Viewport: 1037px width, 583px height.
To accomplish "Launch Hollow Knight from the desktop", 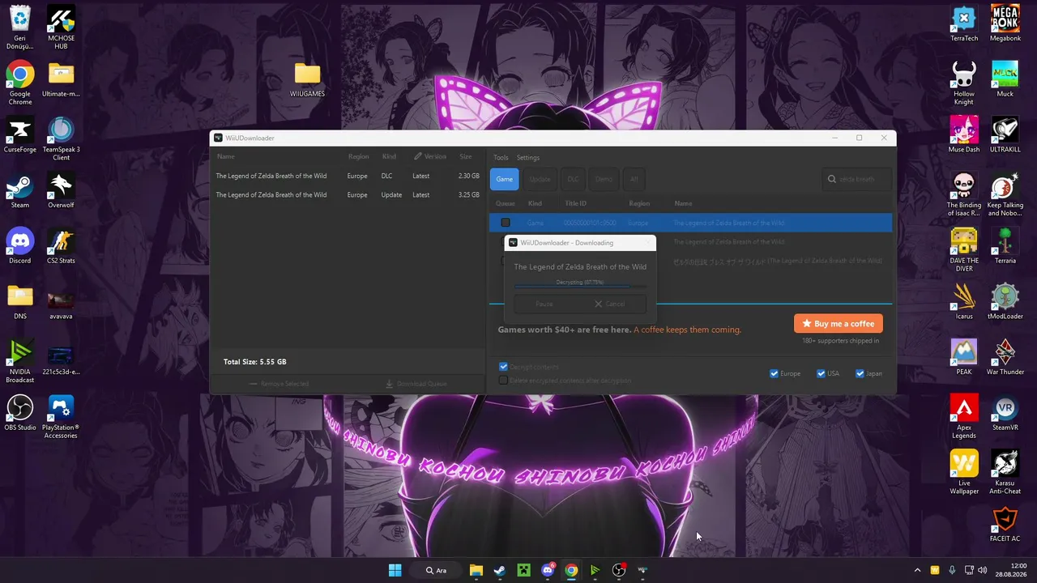I will [964, 83].
